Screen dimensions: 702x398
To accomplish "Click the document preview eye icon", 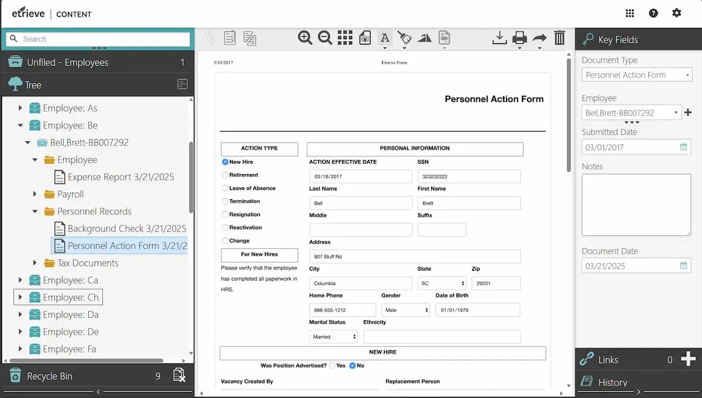I will [365, 38].
